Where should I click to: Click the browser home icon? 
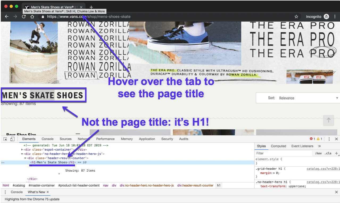pyautogui.click(x=32, y=16)
